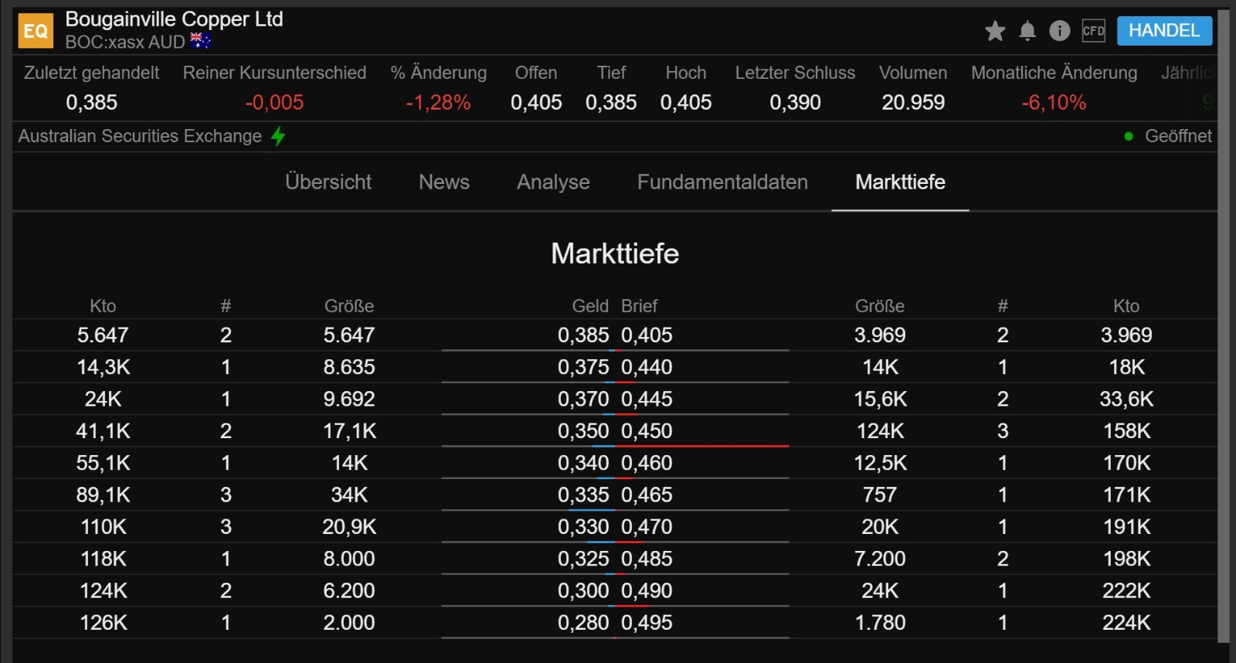The width and height of the screenshot is (1236, 663).
Task: Go to the Analyse tab
Action: (553, 182)
